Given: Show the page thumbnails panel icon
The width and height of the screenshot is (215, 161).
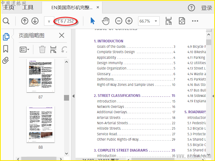Looking at the screenshot, I should tap(6, 37).
